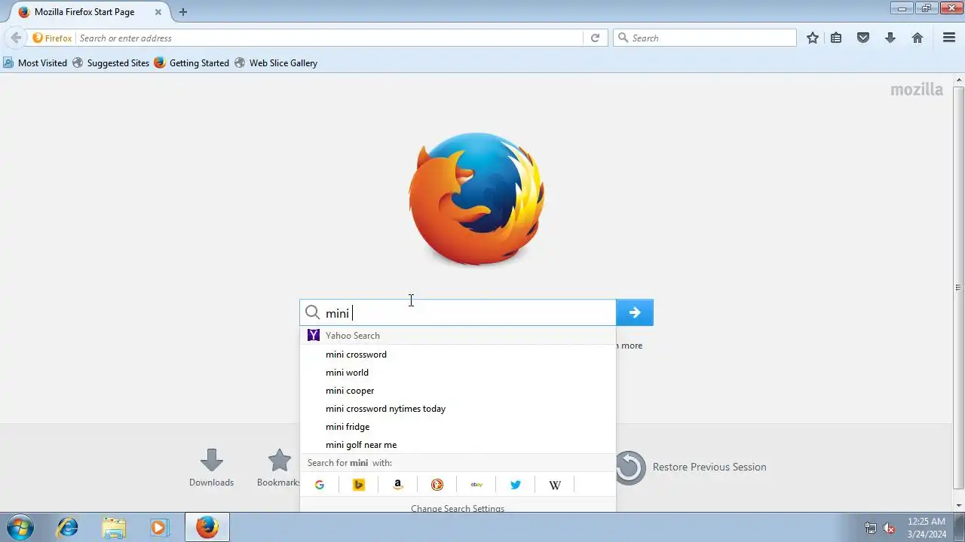The image size is (965, 542).
Task: Open the Downloads arrow in toolbar
Action: 890,38
